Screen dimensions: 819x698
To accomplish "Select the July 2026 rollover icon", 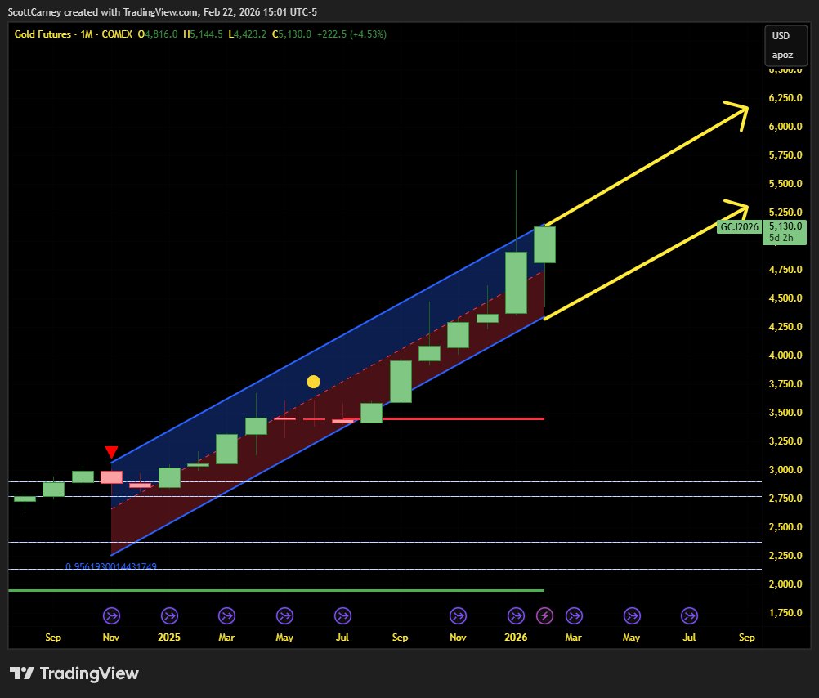I will (x=688, y=615).
